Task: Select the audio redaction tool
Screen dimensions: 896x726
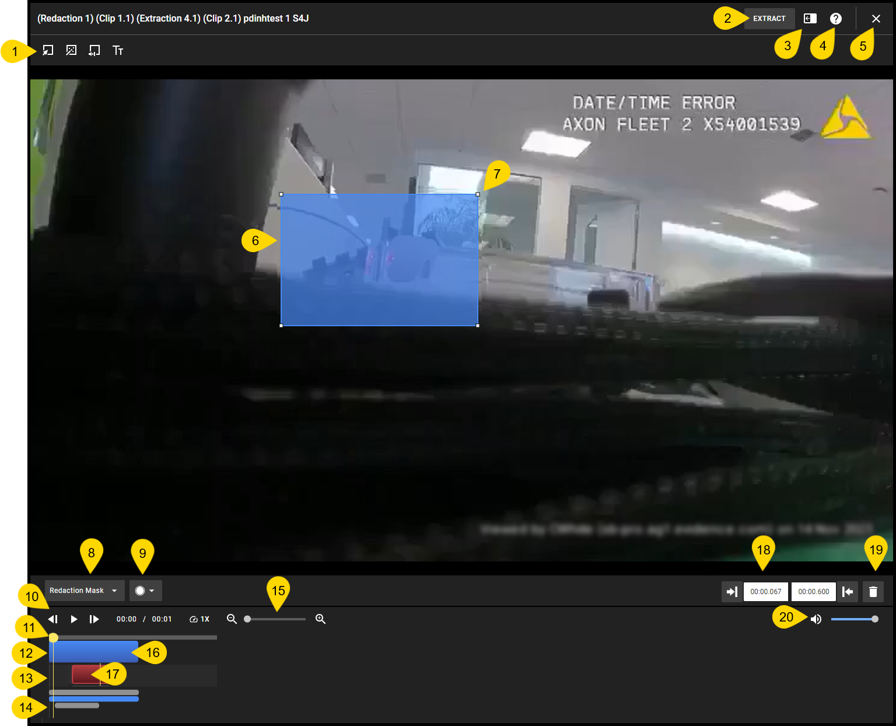Action: (x=94, y=50)
